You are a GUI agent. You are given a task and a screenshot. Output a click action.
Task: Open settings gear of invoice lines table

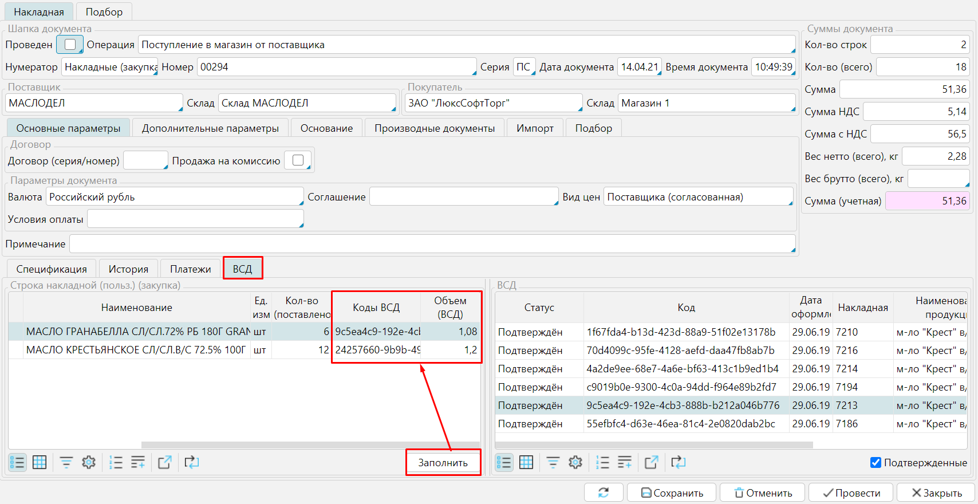point(89,462)
